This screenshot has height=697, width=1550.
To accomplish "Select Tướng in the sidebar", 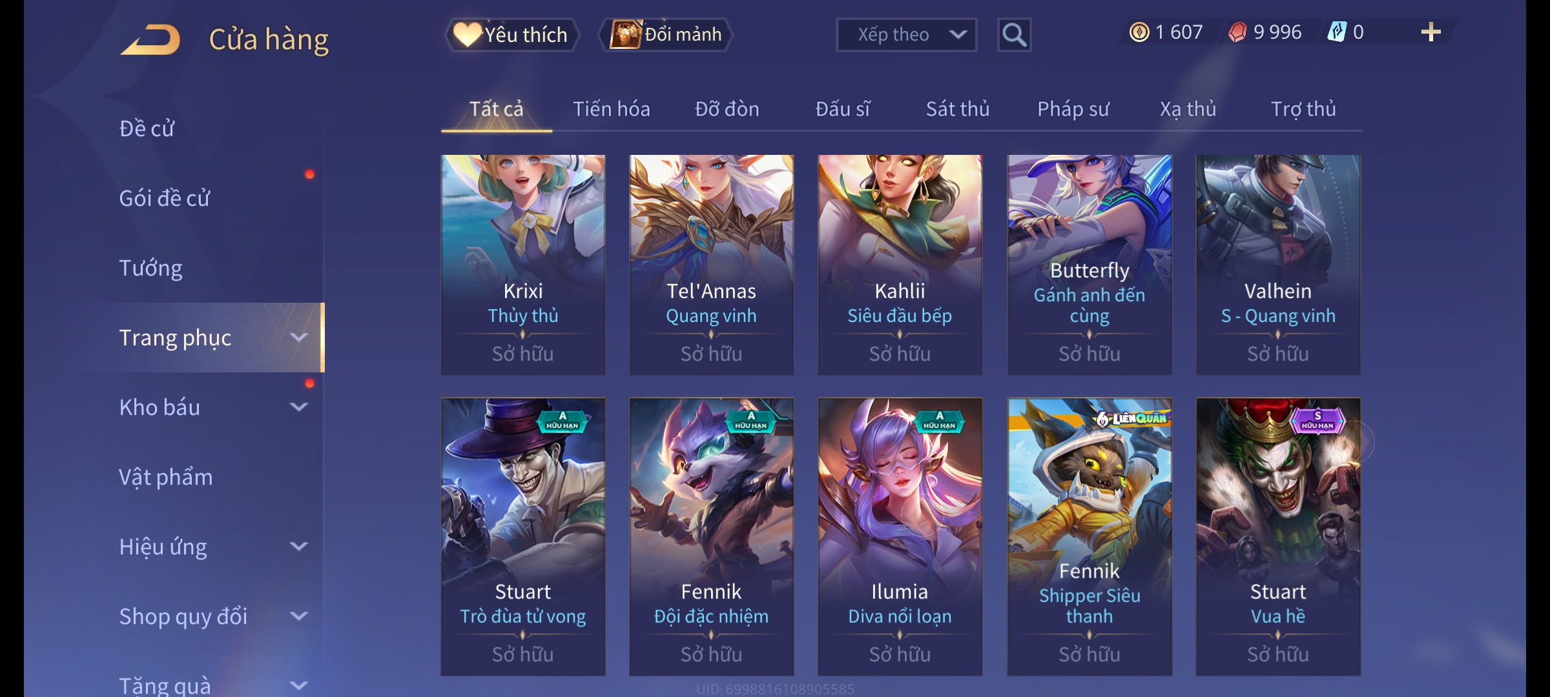I will 151,268.
